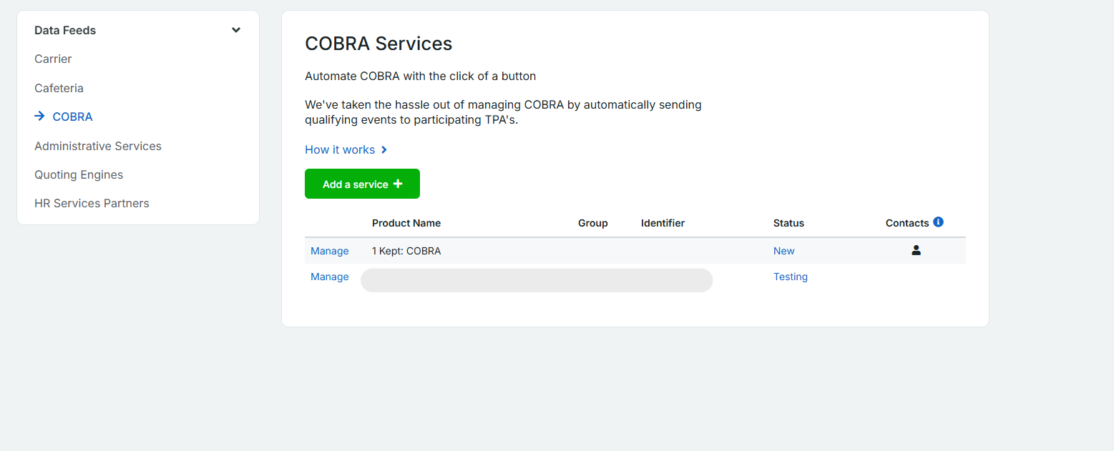Open the Carrier data feed page
This screenshot has width=1114, height=451.
[x=53, y=59]
